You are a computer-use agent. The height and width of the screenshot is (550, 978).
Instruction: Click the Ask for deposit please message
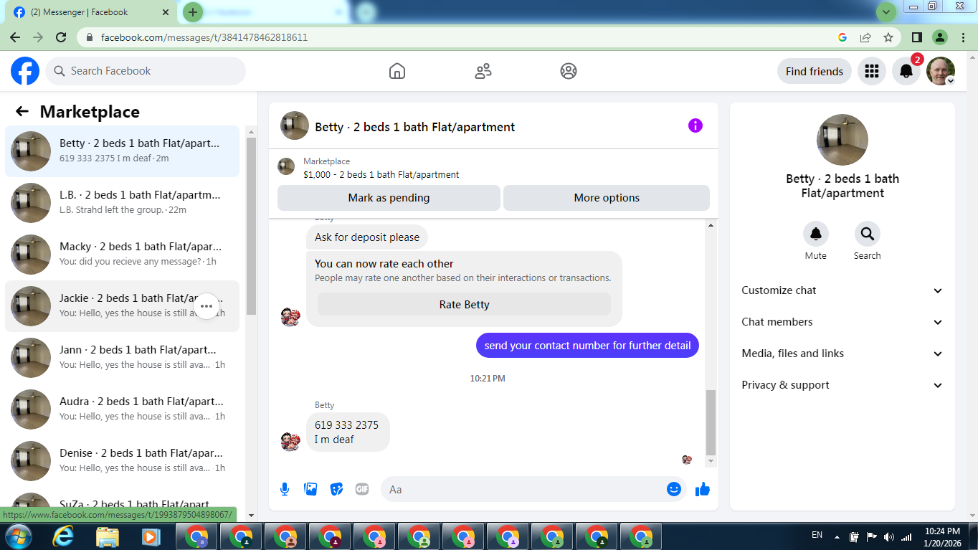[x=367, y=237]
